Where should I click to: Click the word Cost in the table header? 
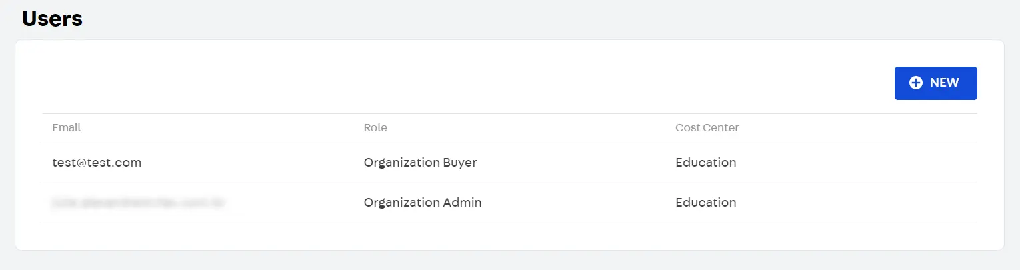(x=687, y=127)
